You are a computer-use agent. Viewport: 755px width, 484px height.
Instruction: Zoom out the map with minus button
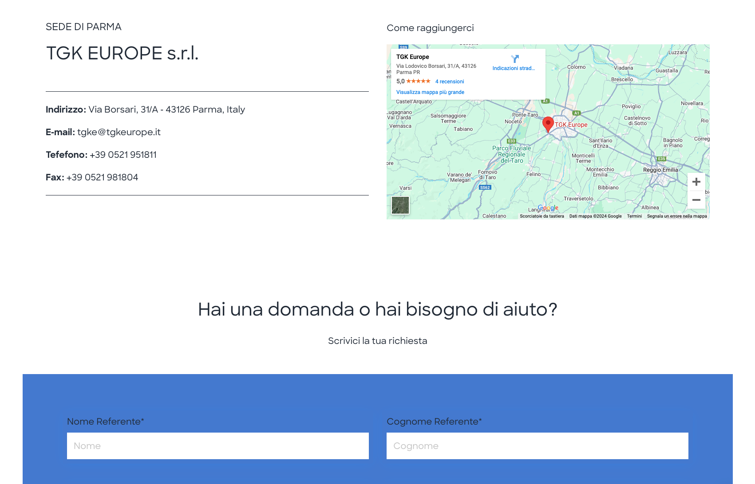point(696,200)
